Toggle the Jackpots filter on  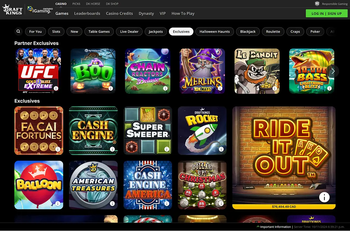coord(156,31)
